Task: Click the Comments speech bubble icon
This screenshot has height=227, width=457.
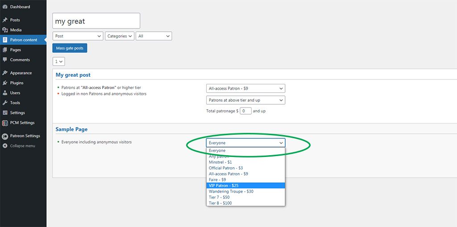Action: click(4, 60)
